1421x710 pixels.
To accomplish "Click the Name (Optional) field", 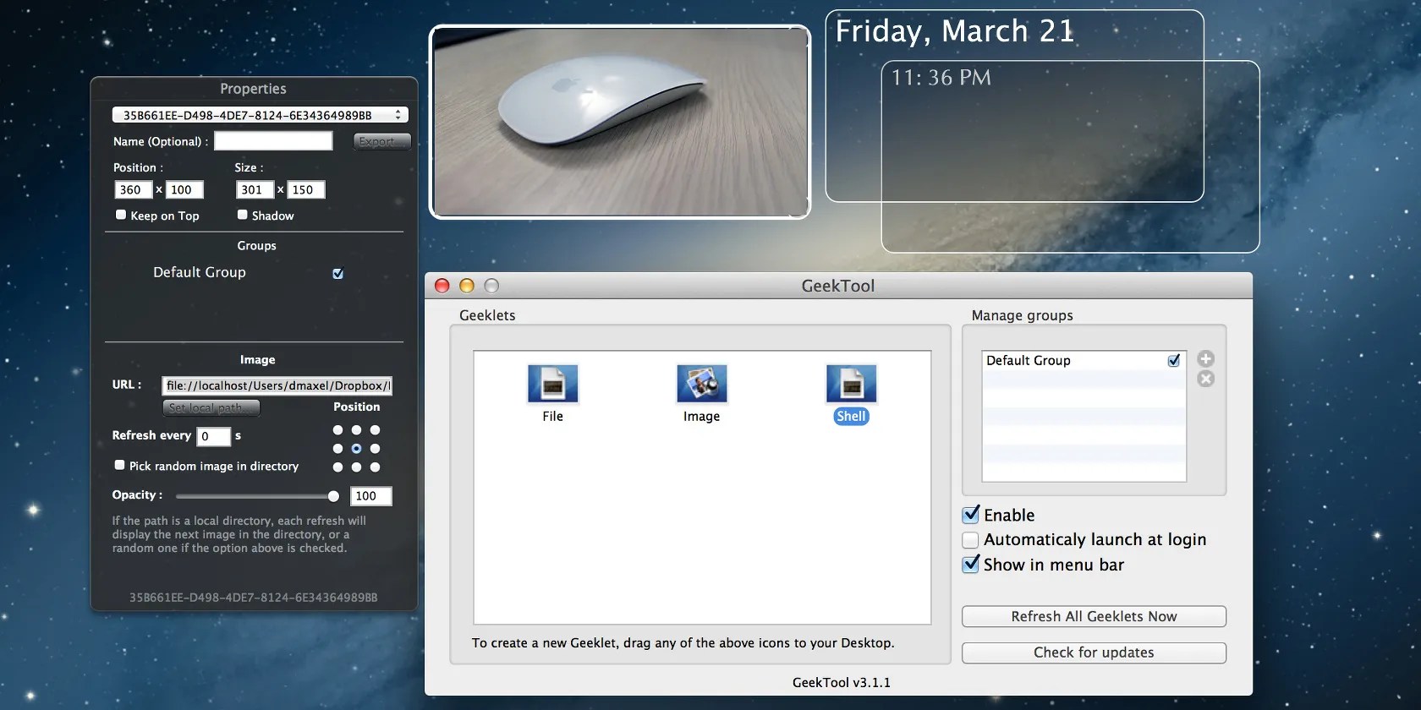I will [x=273, y=141].
